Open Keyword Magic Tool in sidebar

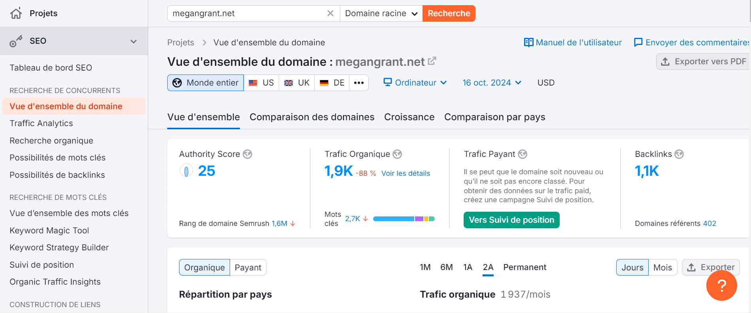[x=49, y=231]
